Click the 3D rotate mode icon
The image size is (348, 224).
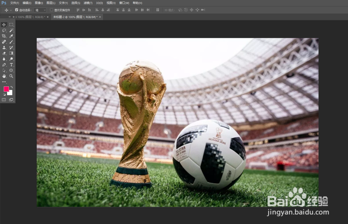(180, 10)
